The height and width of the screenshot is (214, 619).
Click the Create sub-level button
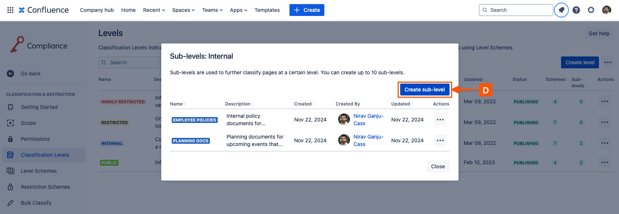pos(424,90)
